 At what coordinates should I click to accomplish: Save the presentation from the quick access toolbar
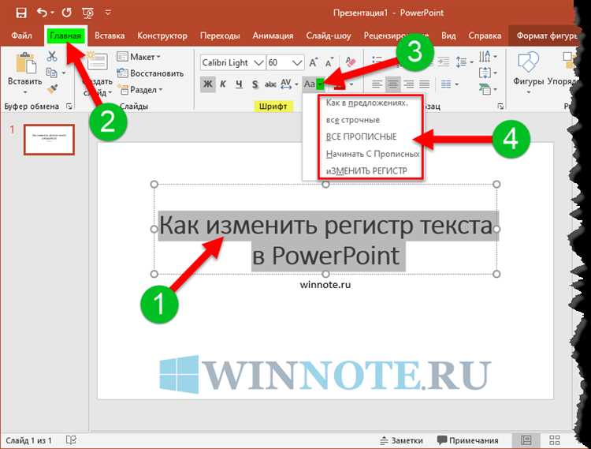21,13
